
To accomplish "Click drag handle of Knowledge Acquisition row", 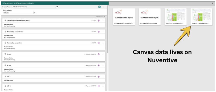I will pos(5,43).
